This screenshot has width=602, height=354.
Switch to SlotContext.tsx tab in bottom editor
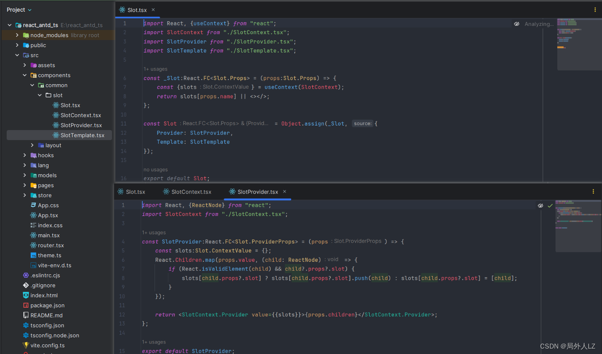point(187,192)
